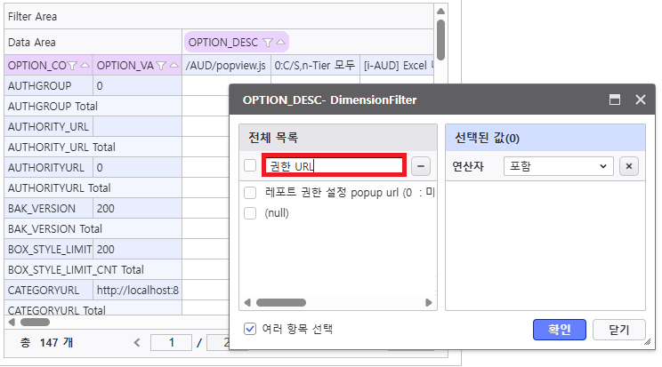Remove the operator condition with the x button
Screen dimensions: 662x367
(628, 166)
